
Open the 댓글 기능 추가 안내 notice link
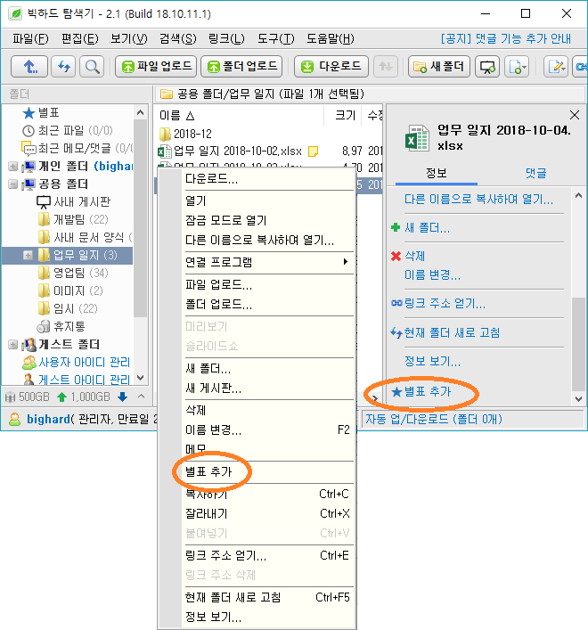tap(506, 38)
